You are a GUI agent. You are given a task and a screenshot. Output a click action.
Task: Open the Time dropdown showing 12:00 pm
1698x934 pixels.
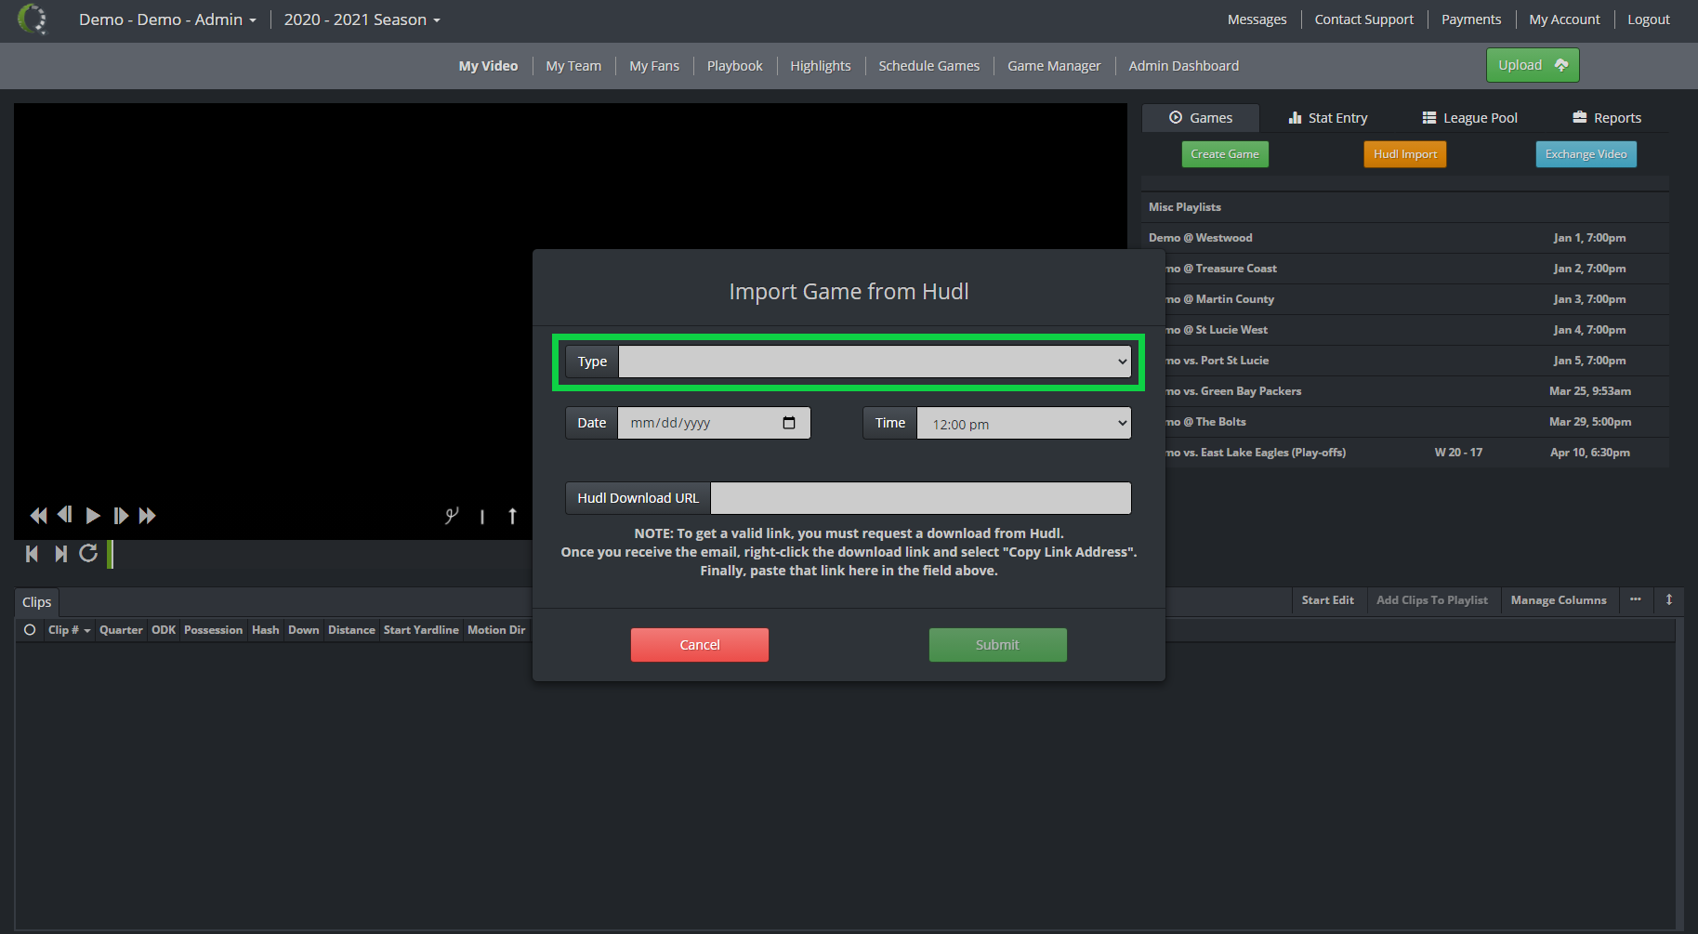click(1024, 424)
